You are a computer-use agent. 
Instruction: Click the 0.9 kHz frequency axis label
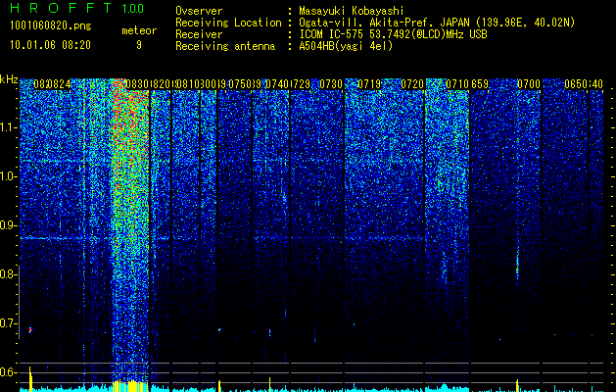[x=9, y=225]
